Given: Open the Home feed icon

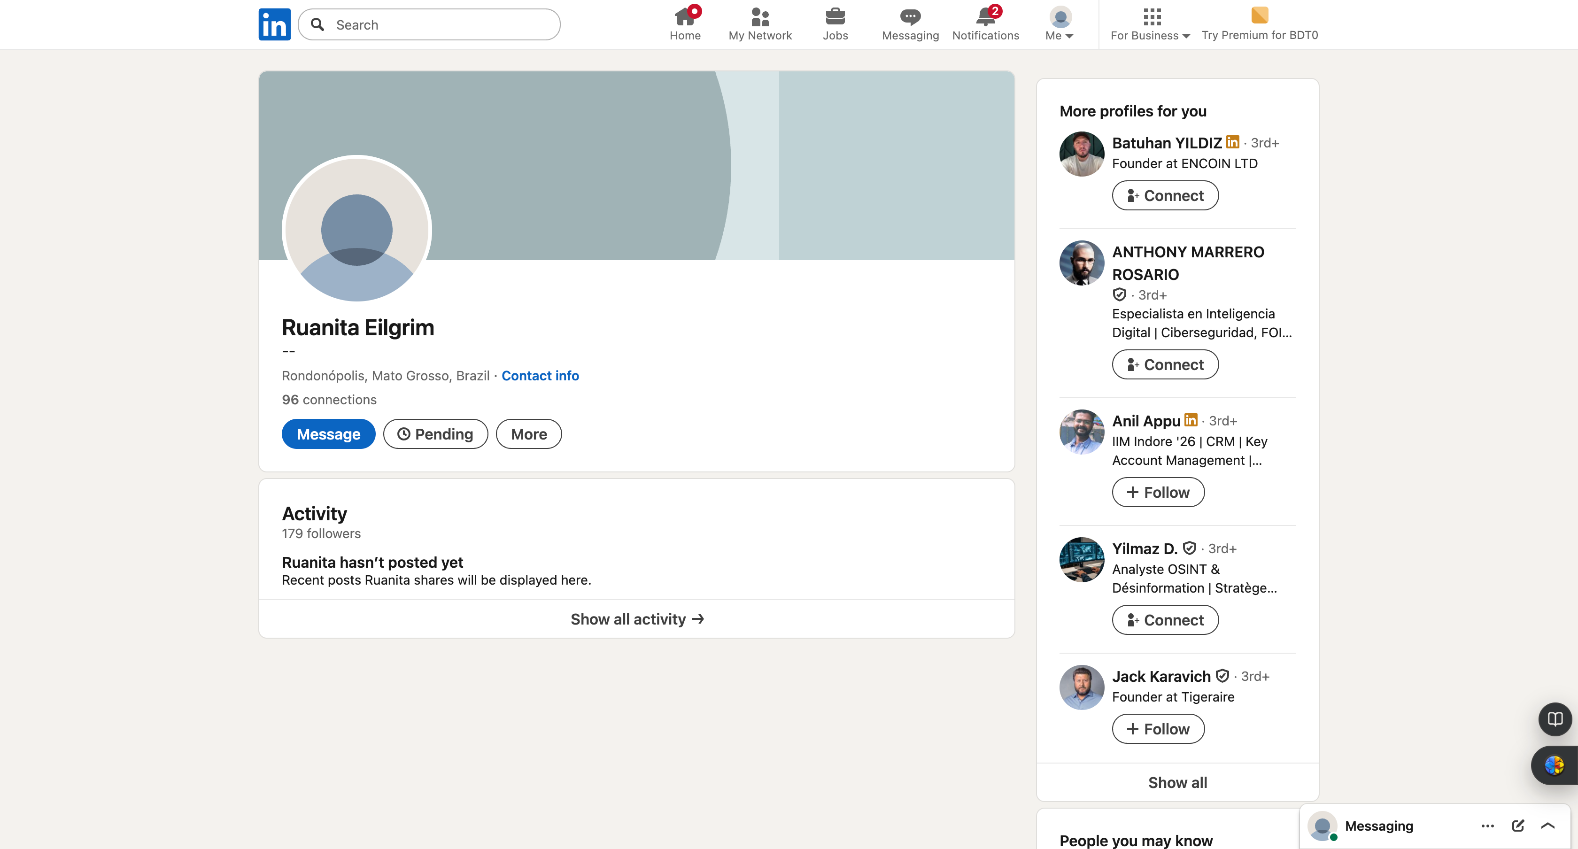Looking at the screenshot, I should point(684,16).
